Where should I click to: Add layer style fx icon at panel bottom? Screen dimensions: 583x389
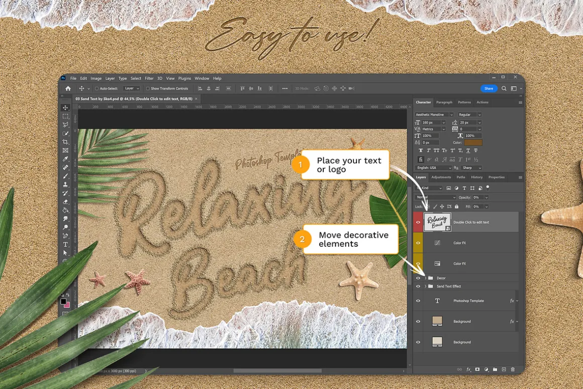coord(468,369)
